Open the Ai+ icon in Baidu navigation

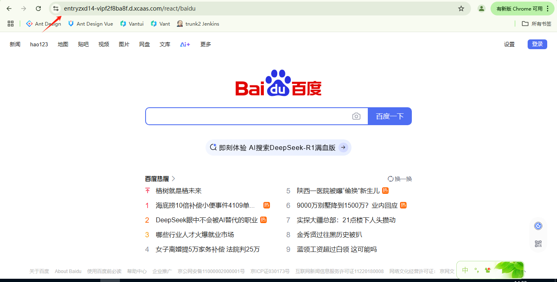coord(185,44)
